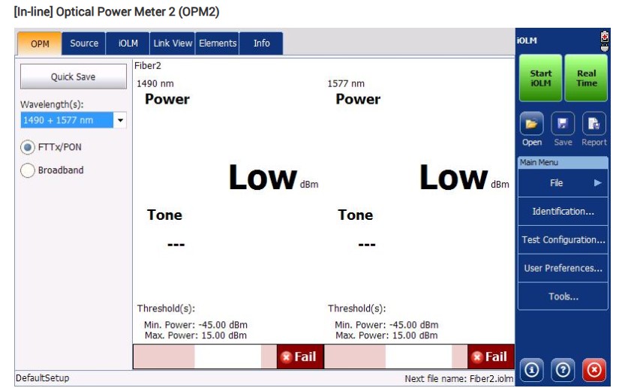Close application with the red X icon

pyautogui.click(x=594, y=370)
